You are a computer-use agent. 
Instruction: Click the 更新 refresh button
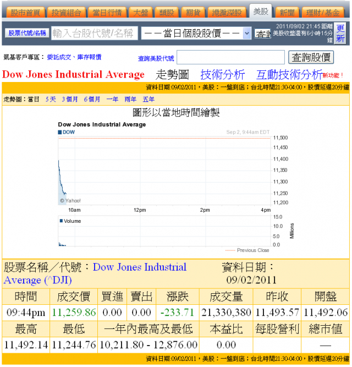pos(340,33)
